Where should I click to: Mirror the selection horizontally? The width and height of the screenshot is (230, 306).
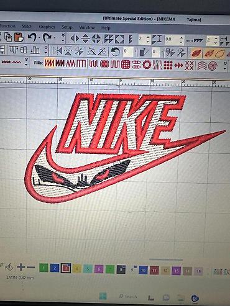click(x=75, y=38)
